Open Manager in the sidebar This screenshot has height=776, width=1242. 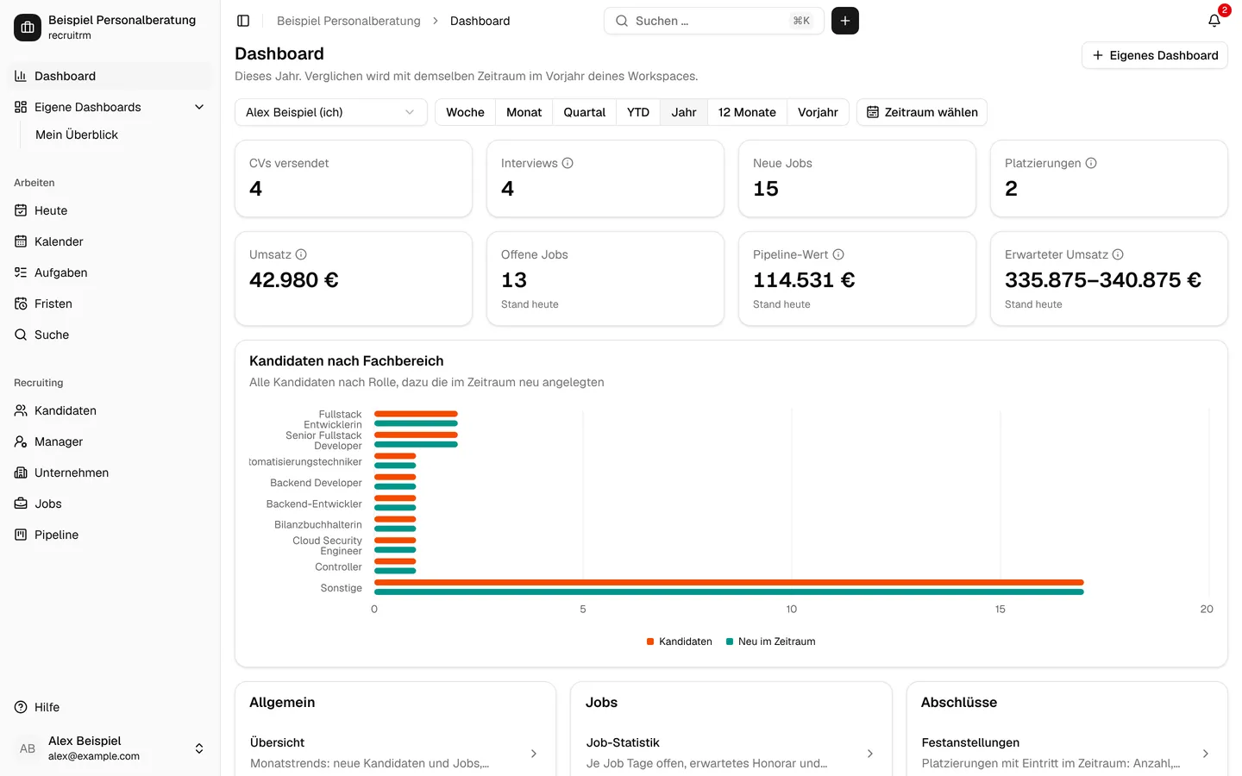(109, 441)
